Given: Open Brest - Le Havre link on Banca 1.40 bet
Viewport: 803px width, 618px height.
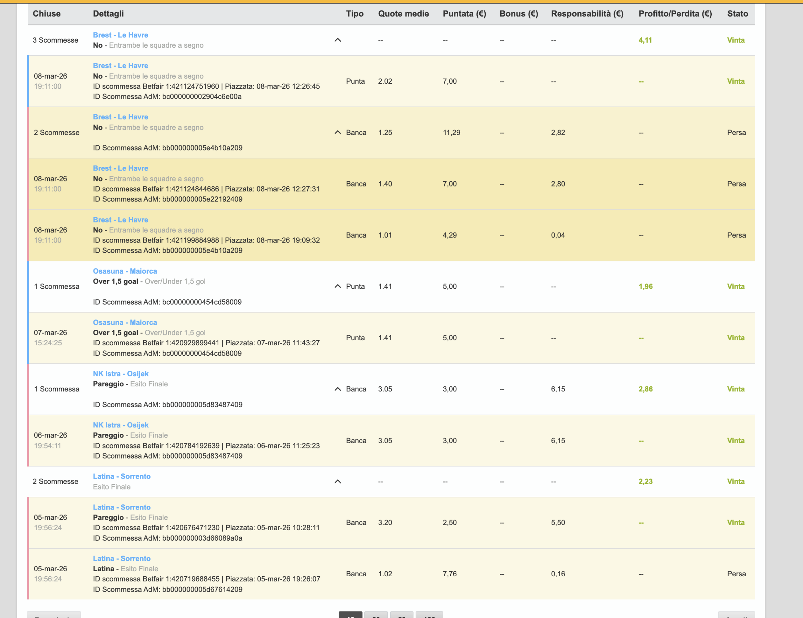Looking at the screenshot, I should [x=120, y=168].
